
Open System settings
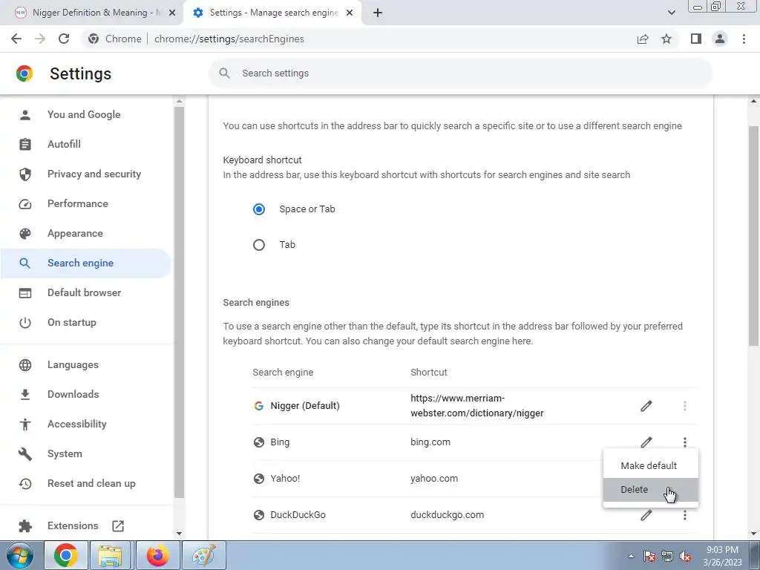[65, 453]
